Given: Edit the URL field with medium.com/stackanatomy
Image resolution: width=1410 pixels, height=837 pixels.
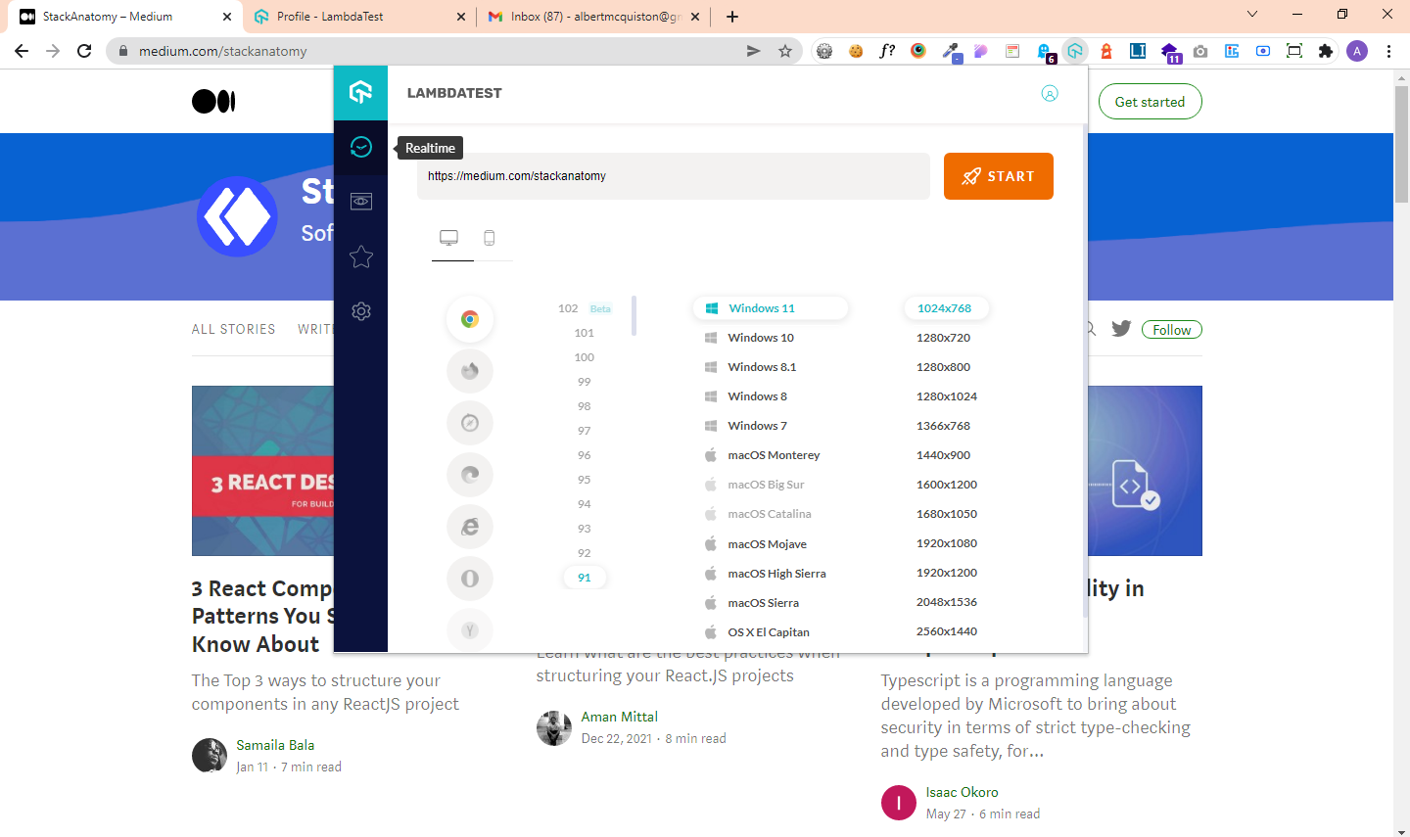Looking at the screenshot, I should 674,176.
